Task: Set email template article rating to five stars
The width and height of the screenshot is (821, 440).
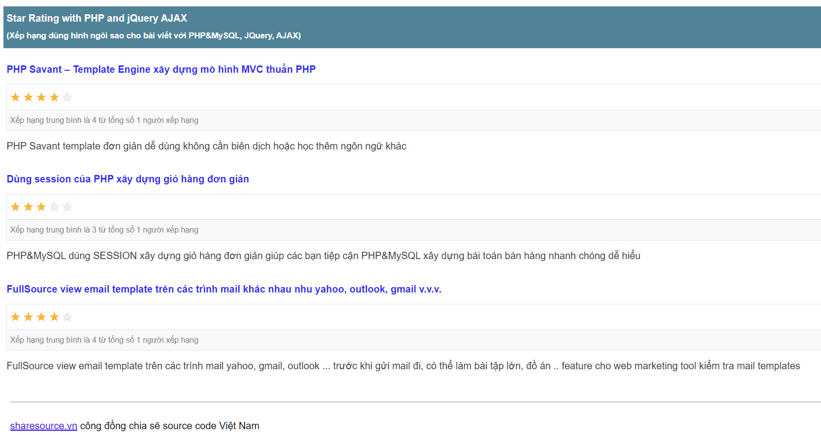Action: (x=67, y=317)
